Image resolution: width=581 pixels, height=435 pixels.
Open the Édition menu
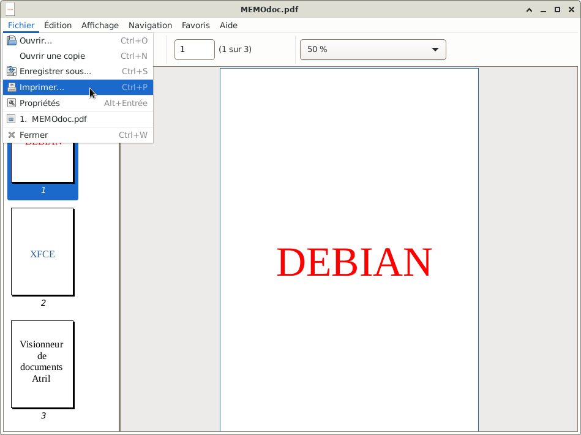coord(58,25)
